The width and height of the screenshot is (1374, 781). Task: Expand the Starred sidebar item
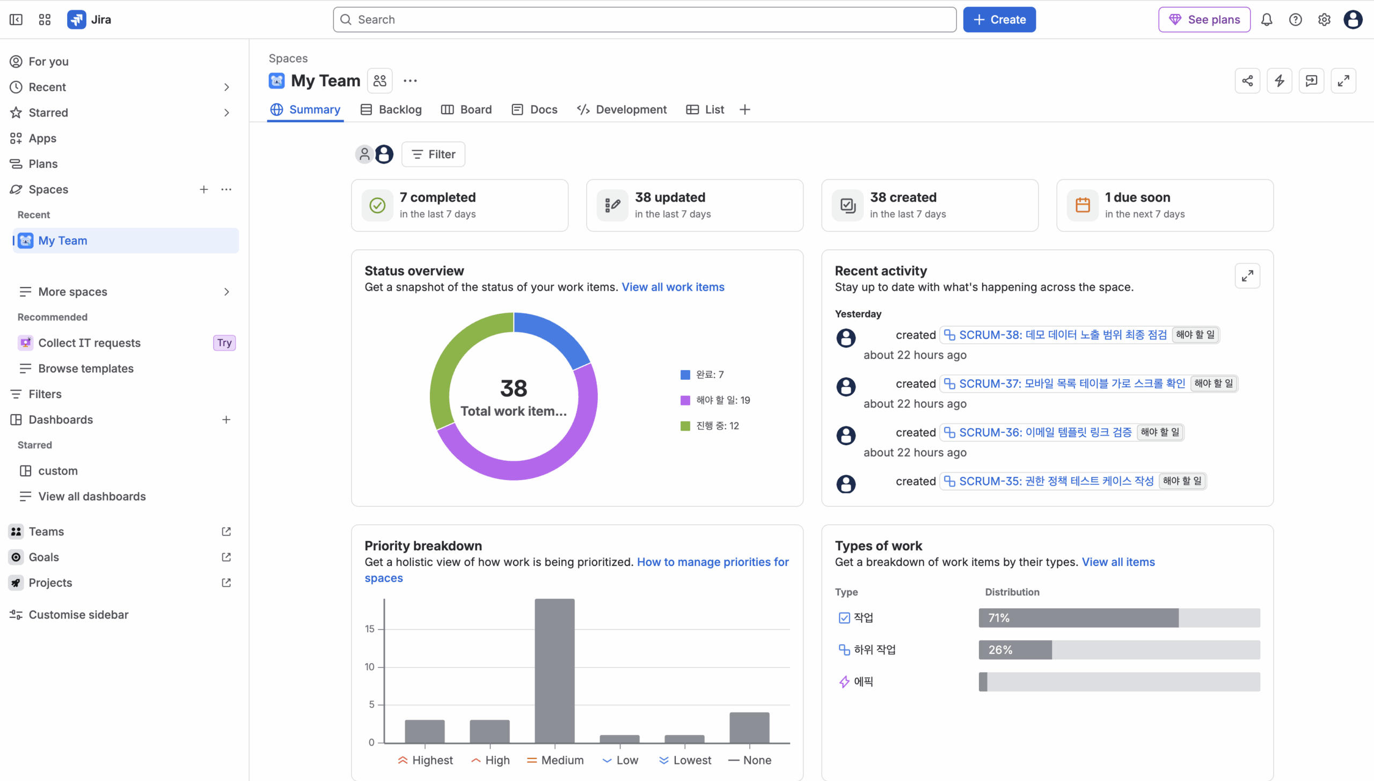coord(226,113)
